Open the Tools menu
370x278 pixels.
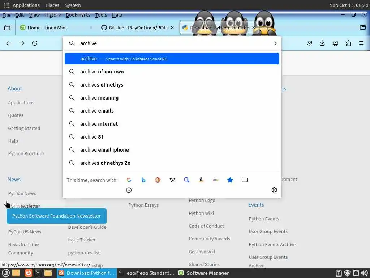tap(101, 15)
